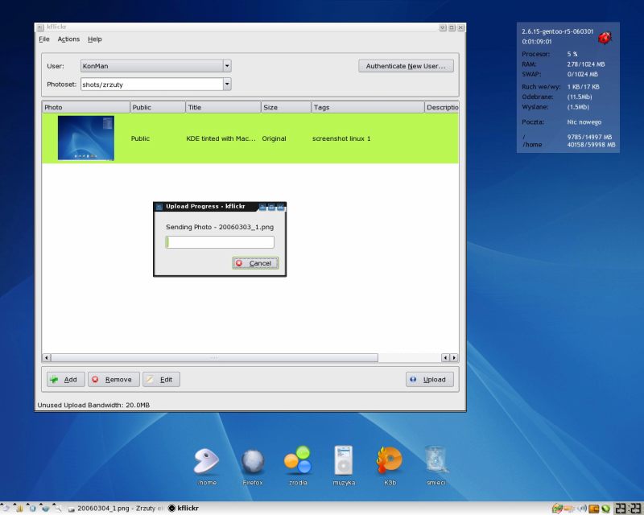
Task: Sort by the Photo column header
Action: [x=86, y=107]
